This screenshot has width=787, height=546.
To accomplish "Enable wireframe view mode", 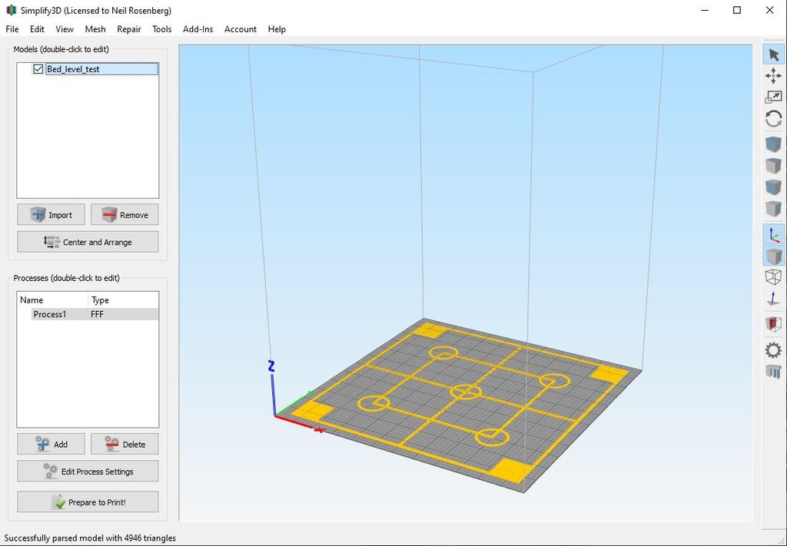I will (773, 276).
